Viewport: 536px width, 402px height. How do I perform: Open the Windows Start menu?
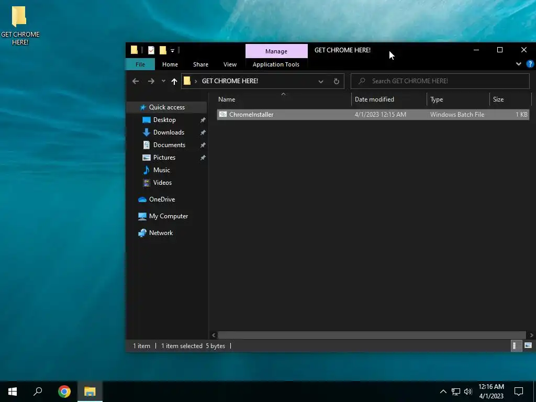pos(13,392)
